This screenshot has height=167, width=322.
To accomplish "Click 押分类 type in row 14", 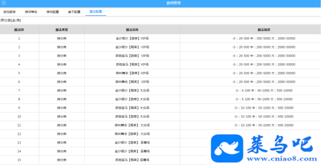I will coord(62,151).
